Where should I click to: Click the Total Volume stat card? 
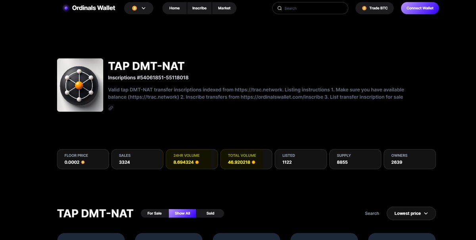click(x=246, y=159)
